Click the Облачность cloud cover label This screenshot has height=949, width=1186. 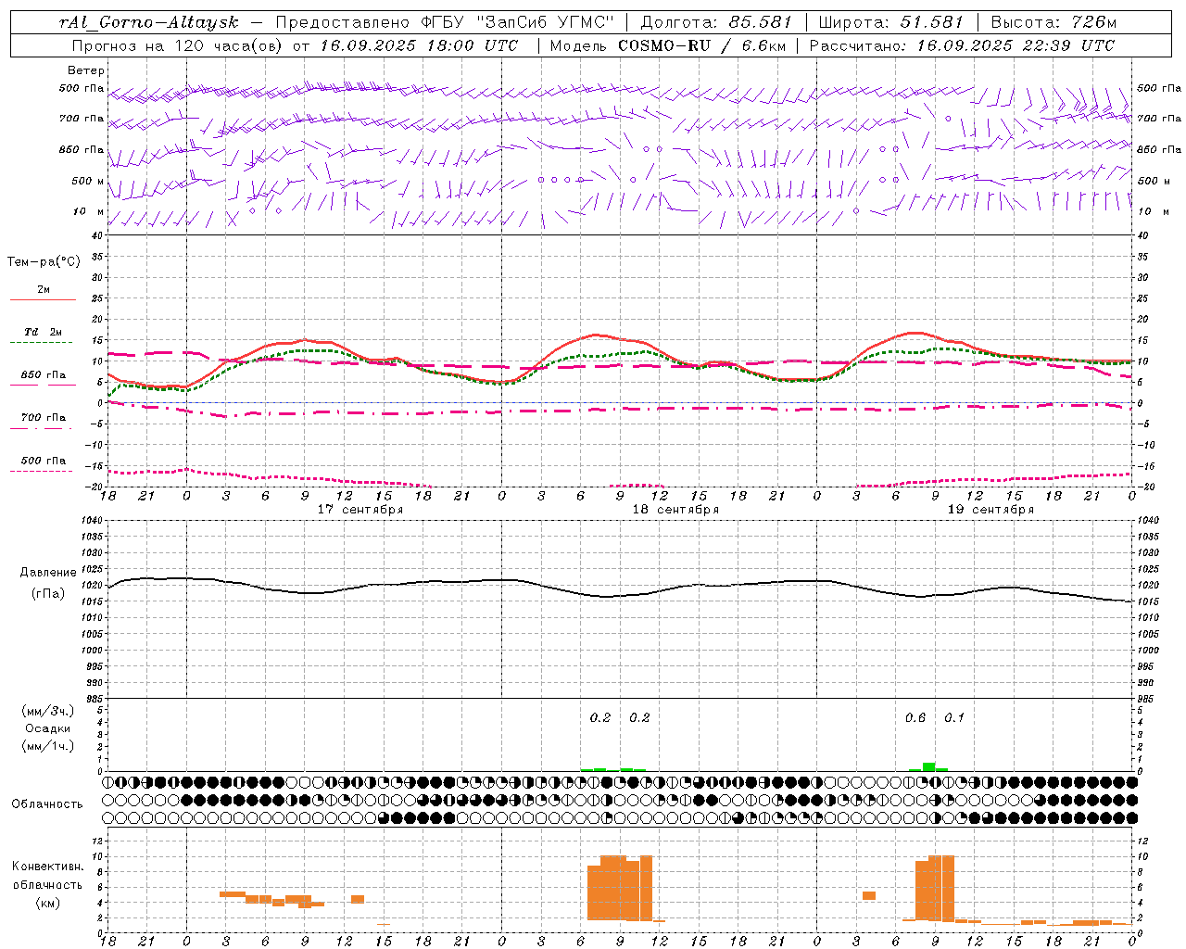tap(47, 803)
